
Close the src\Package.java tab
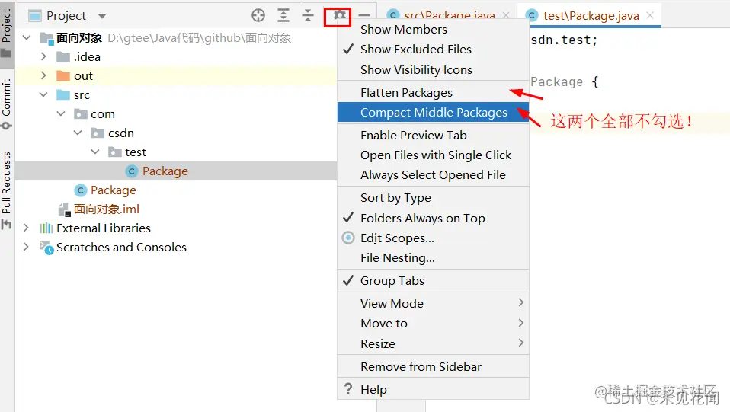coord(506,15)
